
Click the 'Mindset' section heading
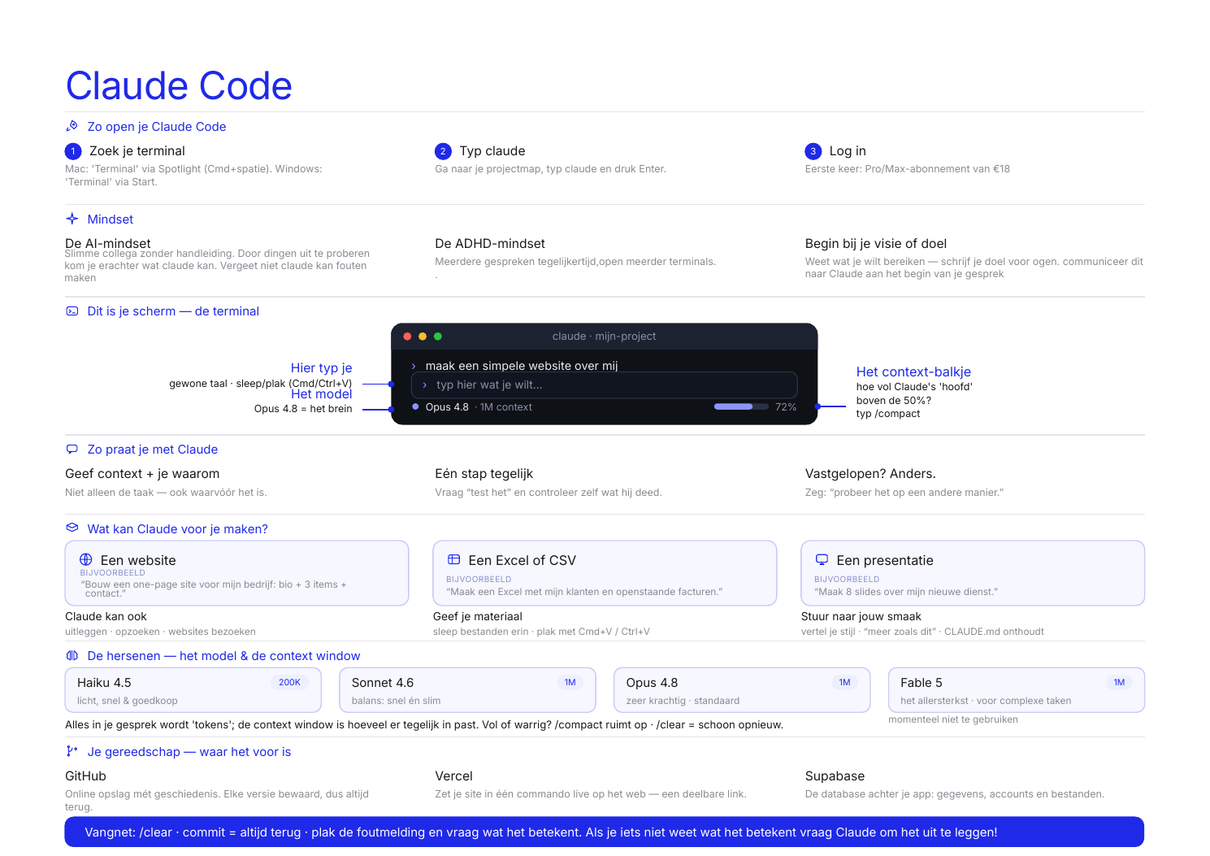coord(111,219)
